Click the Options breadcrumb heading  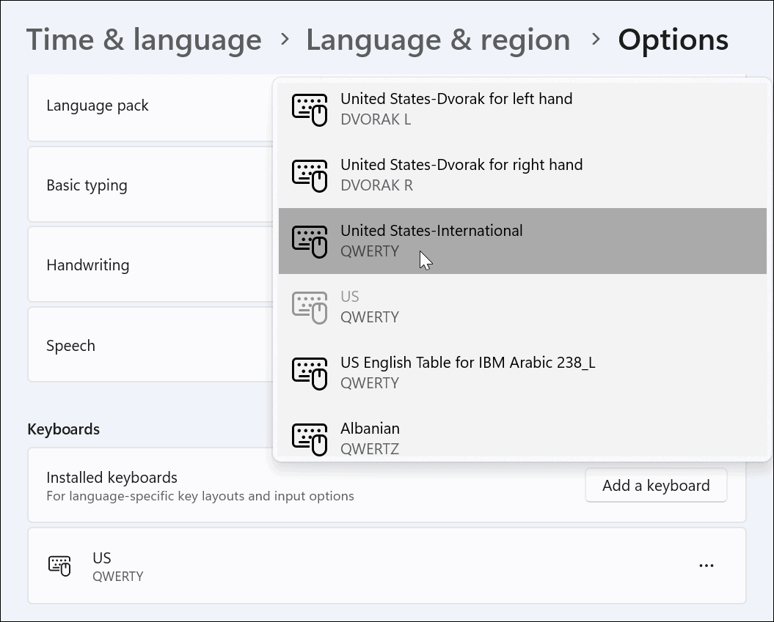pos(673,40)
